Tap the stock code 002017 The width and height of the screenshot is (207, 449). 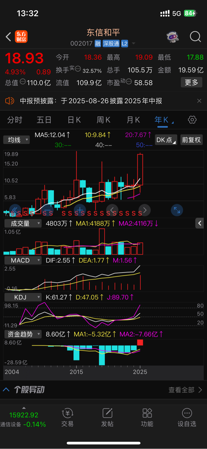81,43
